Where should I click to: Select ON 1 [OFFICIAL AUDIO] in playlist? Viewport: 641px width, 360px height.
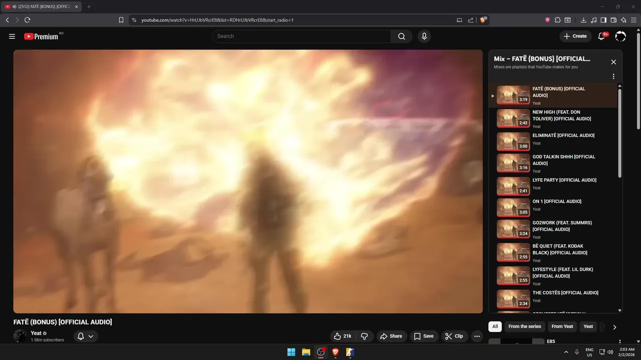tap(553, 207)
